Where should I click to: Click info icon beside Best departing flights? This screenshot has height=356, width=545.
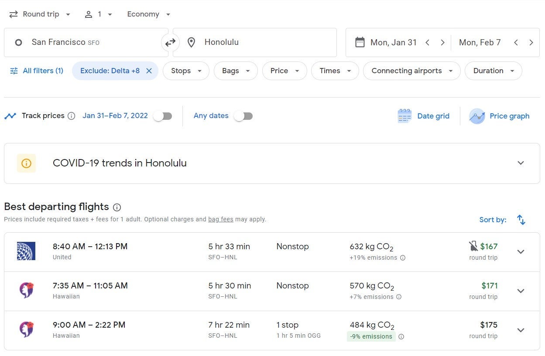click(x=117, y=207)
